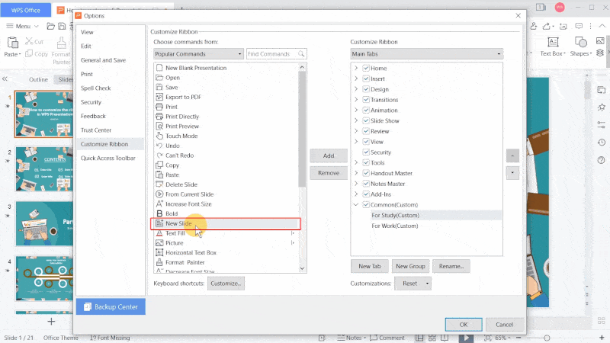Image resolution: width=610 pixels, height=343 pixels.
Task: Select Quick Access Toolbar options
Action: click(x=108, y=159)
